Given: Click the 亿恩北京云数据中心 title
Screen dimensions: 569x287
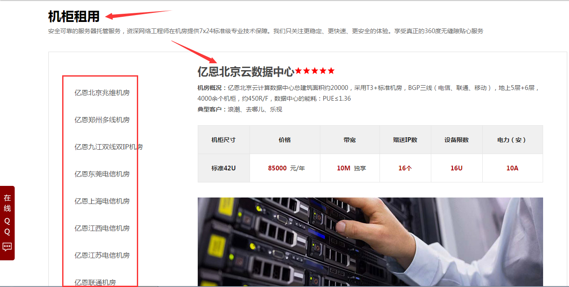Looking at the screenshot, I should pos(246,71).
